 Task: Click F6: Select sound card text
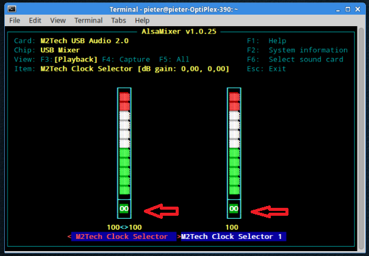(x=295, y=60)
